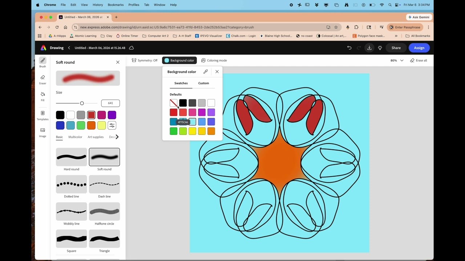The height and width of the screenshot is (261, 465).
Task: Click Erase all
Action: pos(418,61)
